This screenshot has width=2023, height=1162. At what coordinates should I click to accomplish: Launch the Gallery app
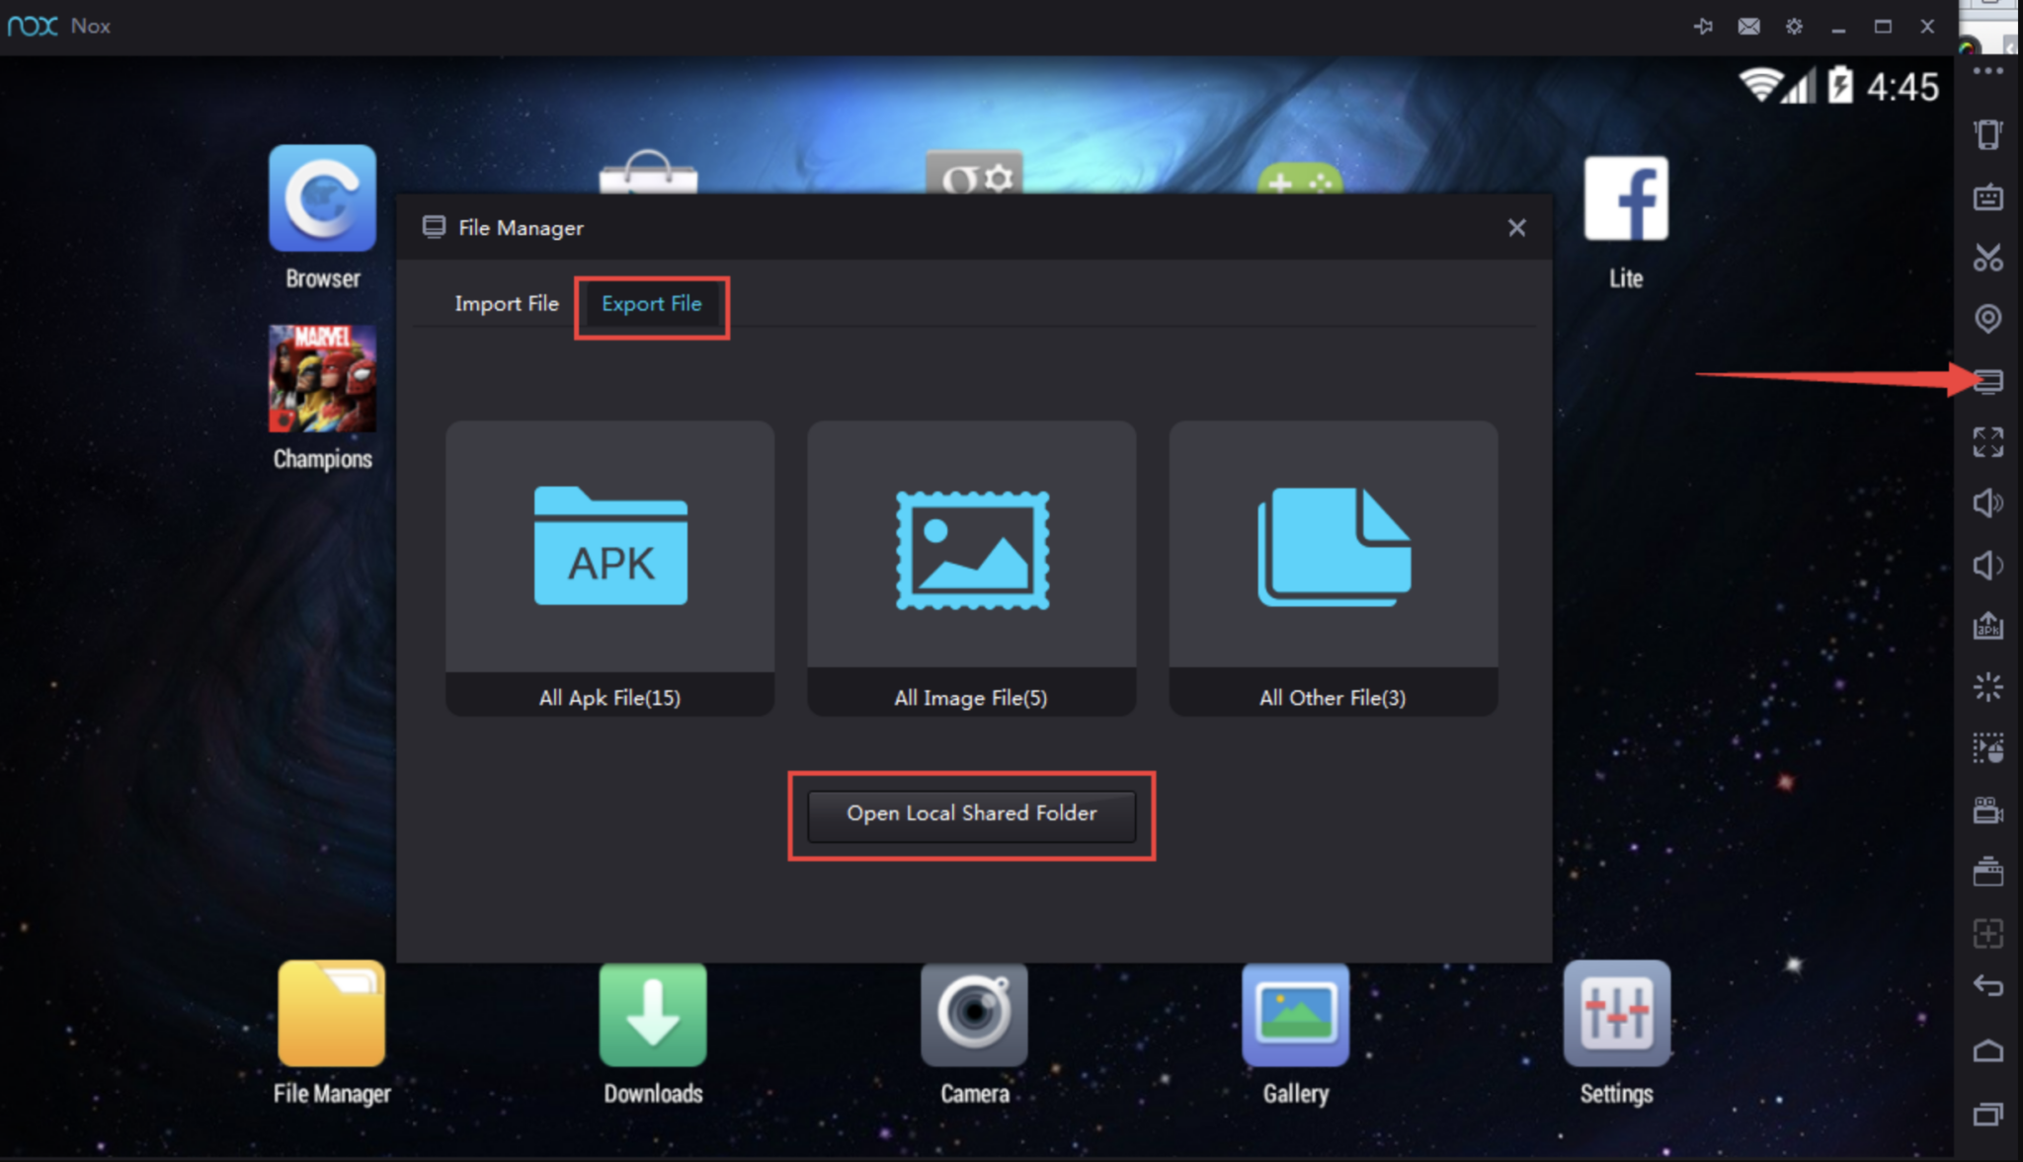(1295, 1017)
